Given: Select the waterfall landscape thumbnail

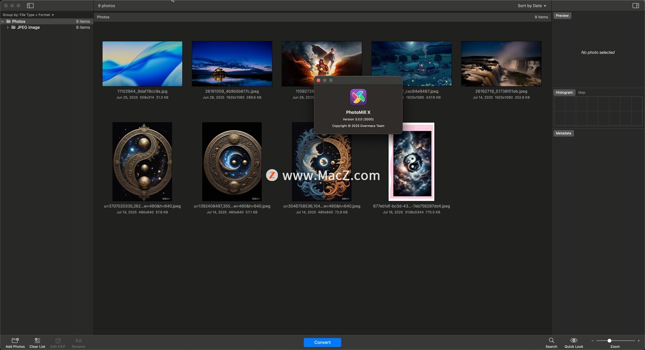Looking at the screenshot, I should (x=501, y=64).
